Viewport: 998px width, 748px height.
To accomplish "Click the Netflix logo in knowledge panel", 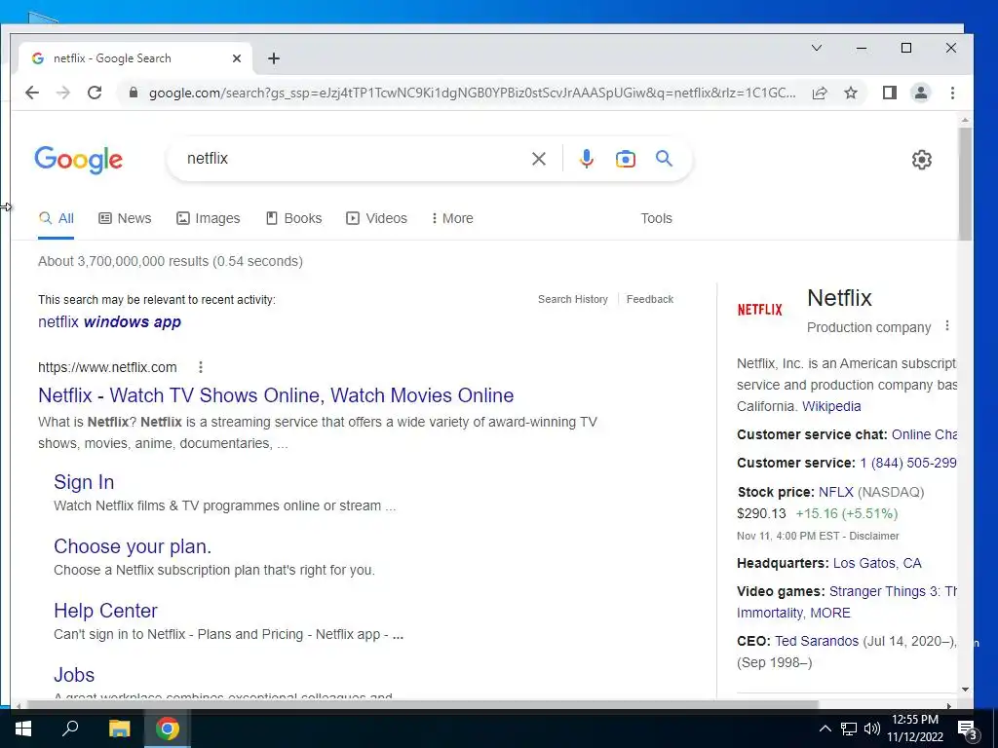I will click(x=759, y=310).
